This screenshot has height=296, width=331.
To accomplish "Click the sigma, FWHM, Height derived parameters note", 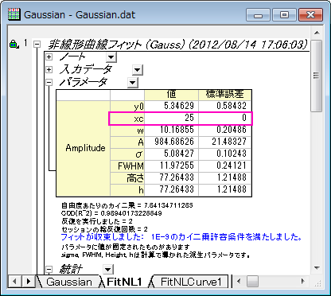I will 155,255.
